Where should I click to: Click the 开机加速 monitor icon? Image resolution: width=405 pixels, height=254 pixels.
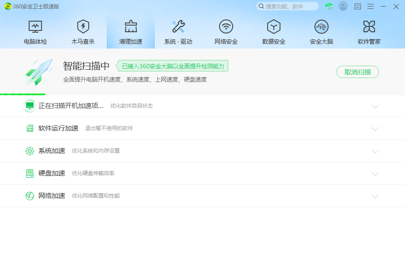[x=30, y=106]
